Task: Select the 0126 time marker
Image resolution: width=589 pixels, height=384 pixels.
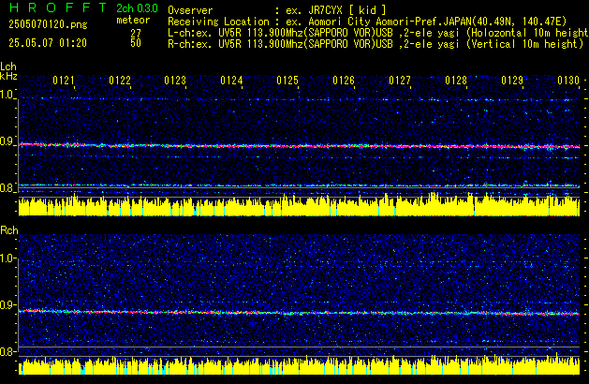Action: tap(344, 81)
